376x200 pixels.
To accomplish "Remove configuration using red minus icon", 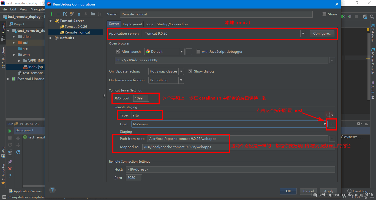I will [x=58, y=14].
